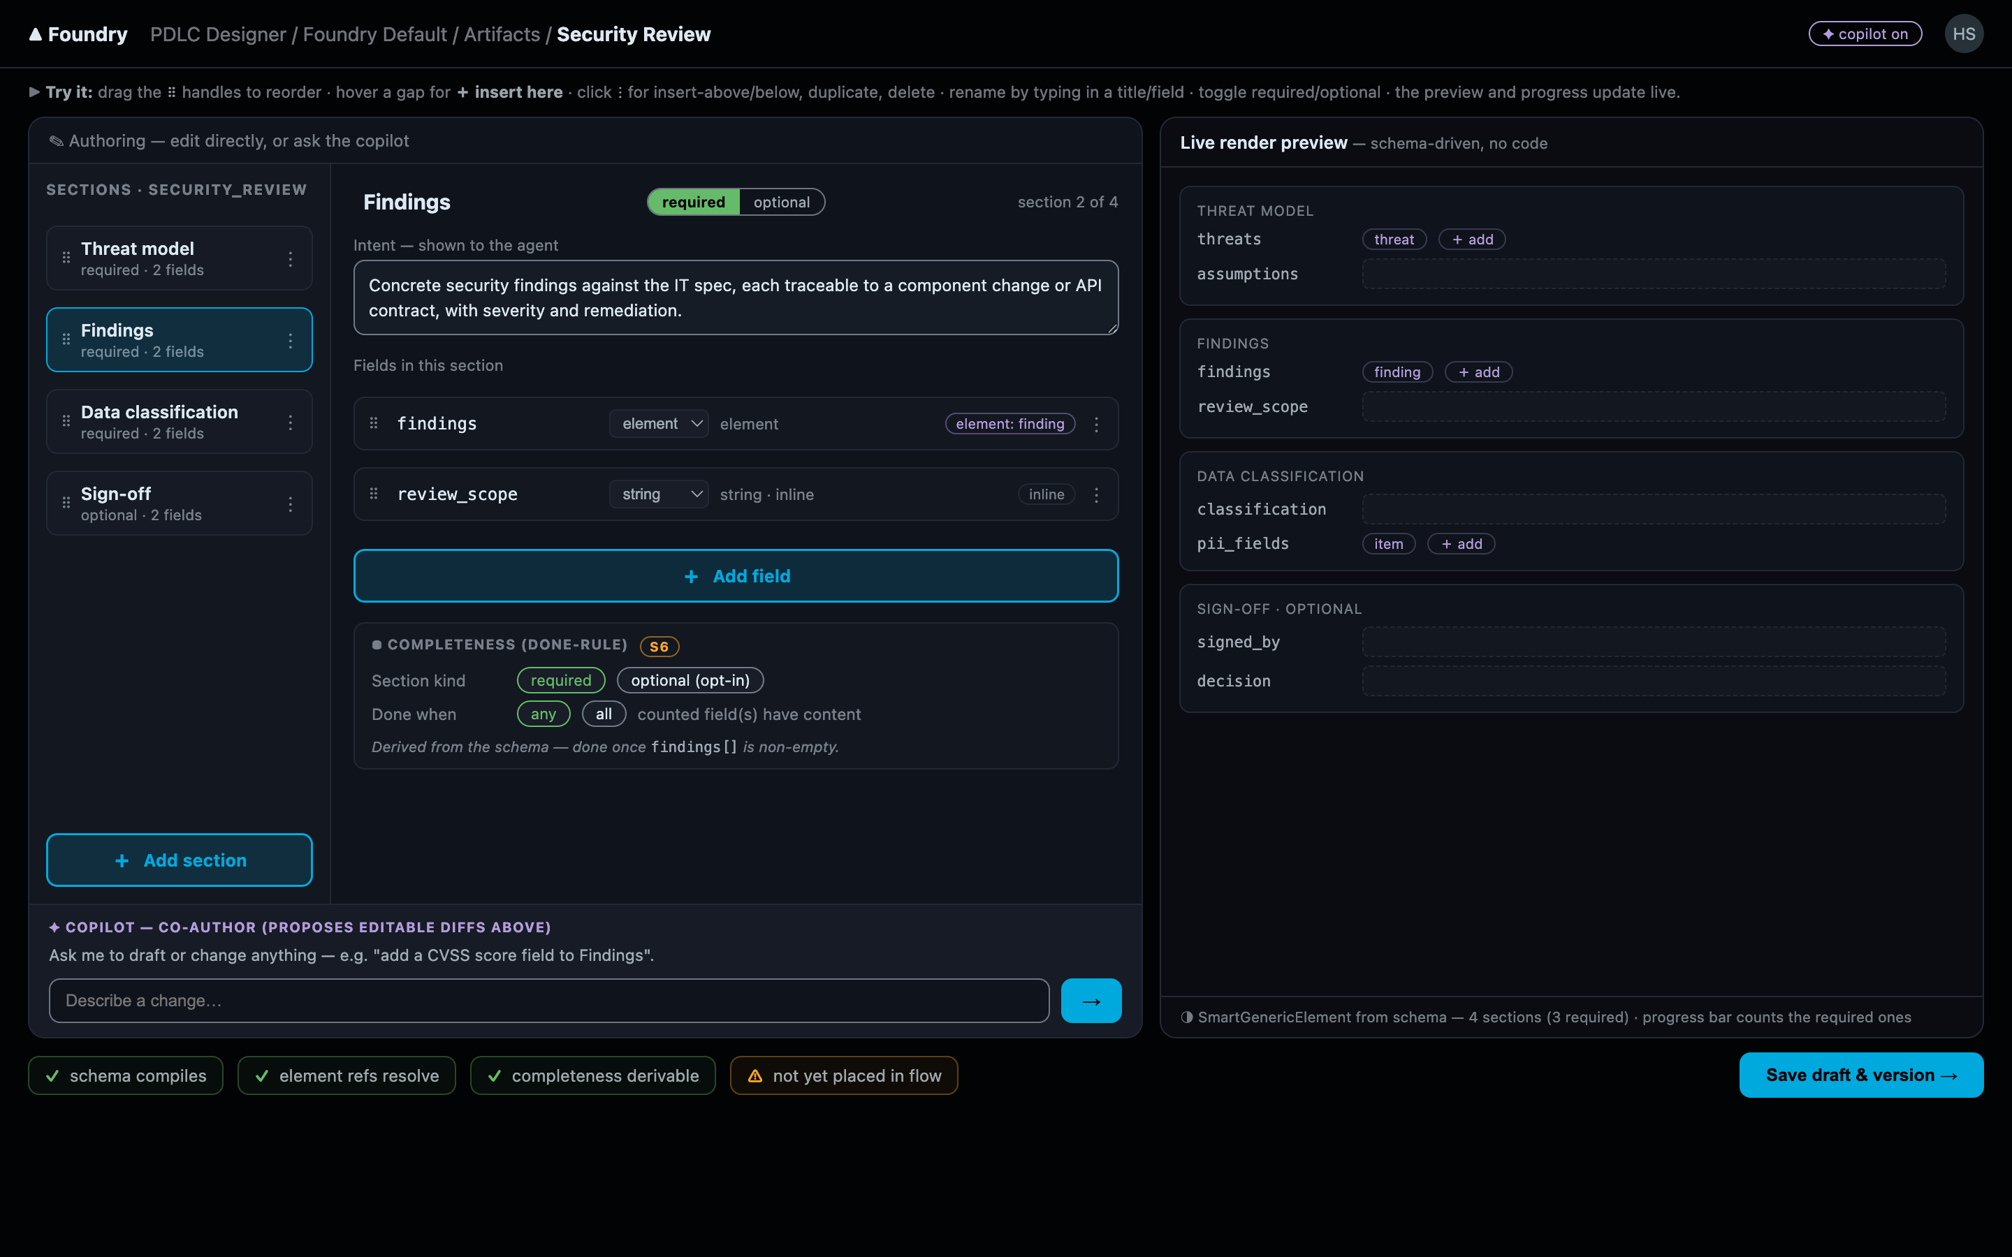Click drag handle of findings field row
Image resolution: width=2012 pixels, height=1257 pixels.
(373, 423)
